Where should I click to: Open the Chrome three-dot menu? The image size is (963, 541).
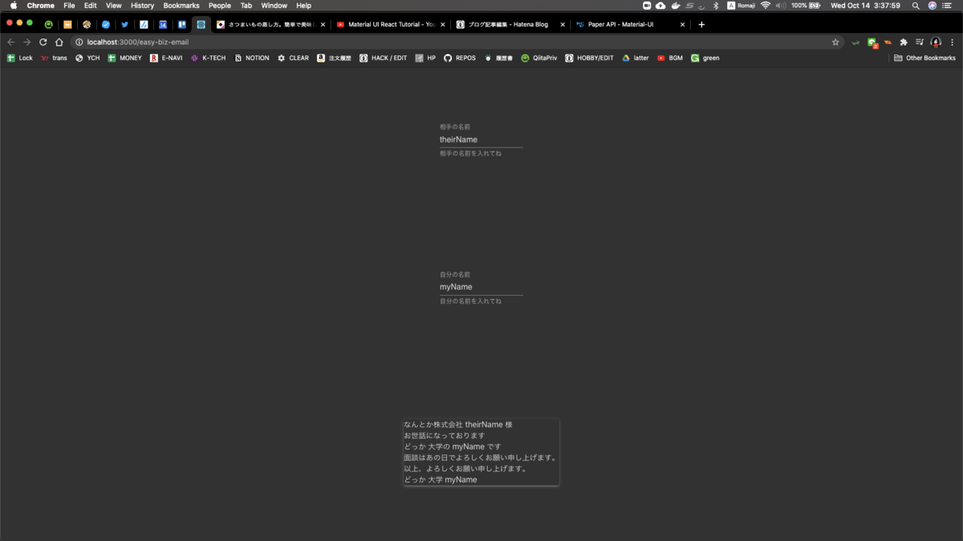click(952, 42)
